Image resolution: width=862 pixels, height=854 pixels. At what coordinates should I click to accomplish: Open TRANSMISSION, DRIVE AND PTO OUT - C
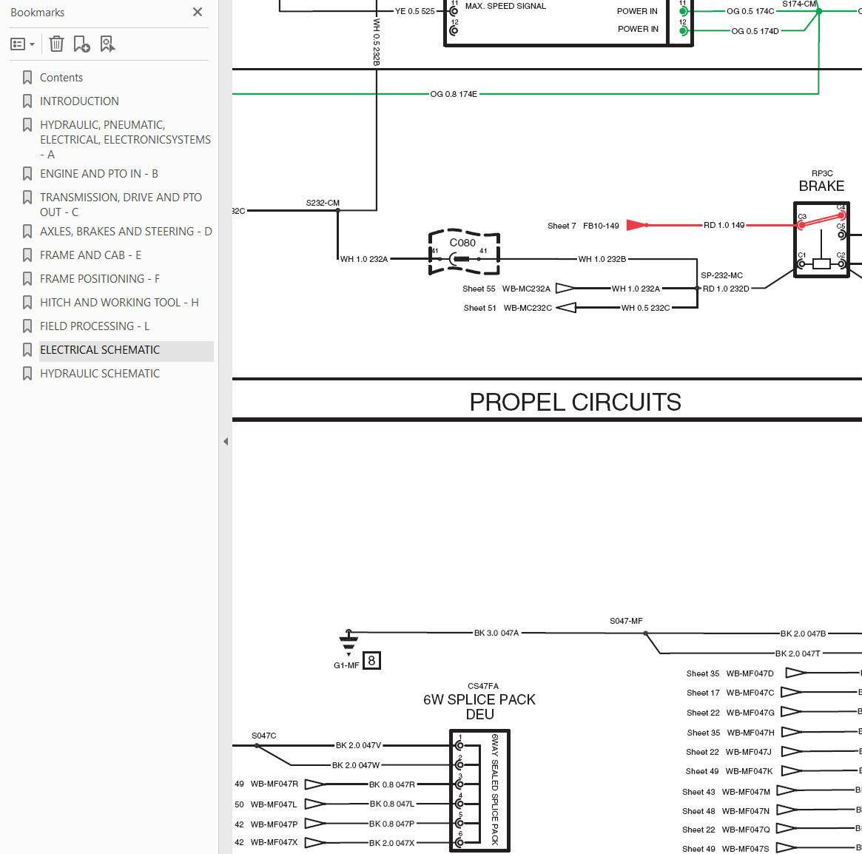click(121, 204)
